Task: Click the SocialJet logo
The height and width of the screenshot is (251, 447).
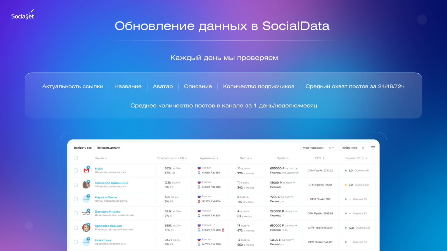Action: pos(23,15)
